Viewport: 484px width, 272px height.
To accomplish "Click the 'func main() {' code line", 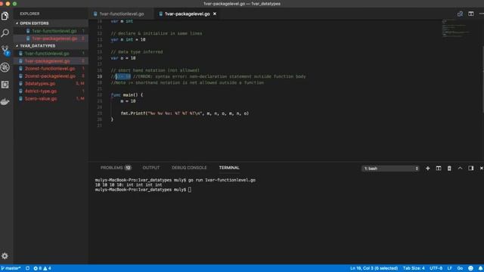I will pos(127,95).
